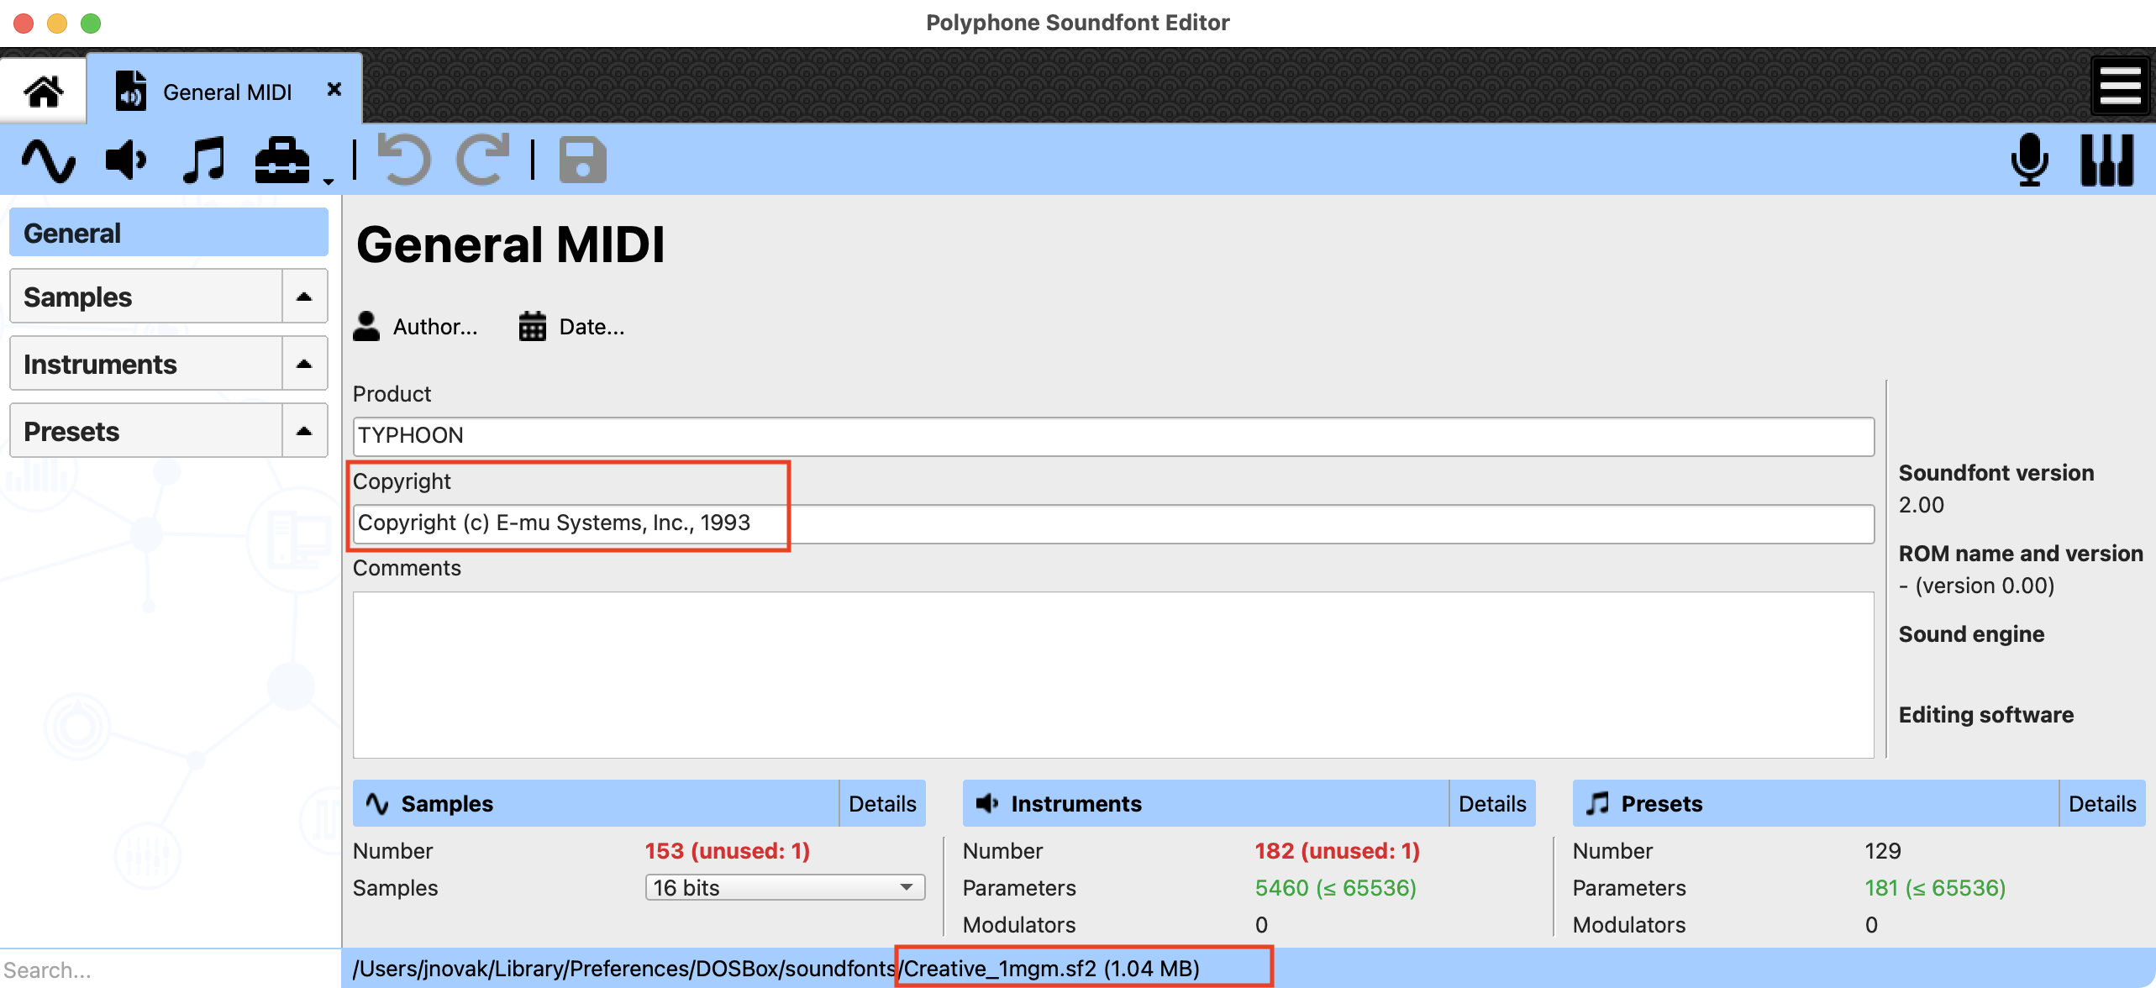Image resolution: width=2156 pixels, height=988 pixels.
Task: Click the Samples section waveform icon
Action: click(377, 803)
